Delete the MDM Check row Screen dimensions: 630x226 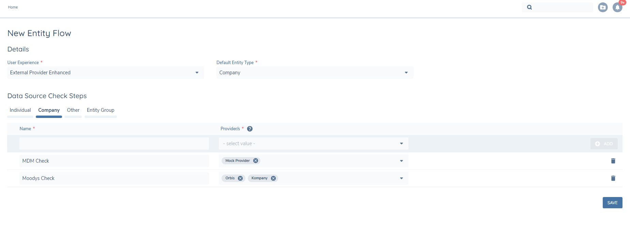click(613, 161)
